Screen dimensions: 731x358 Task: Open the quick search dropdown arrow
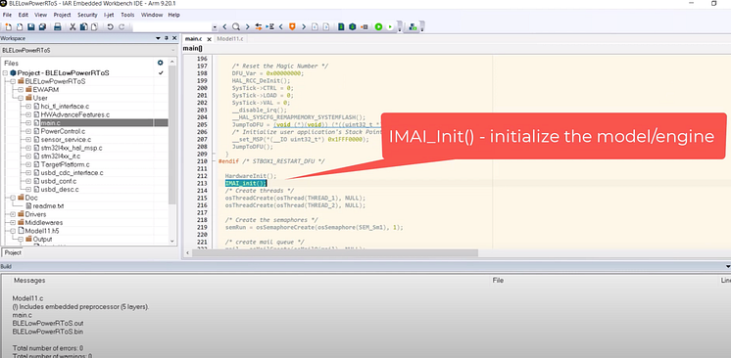(215, 27)
